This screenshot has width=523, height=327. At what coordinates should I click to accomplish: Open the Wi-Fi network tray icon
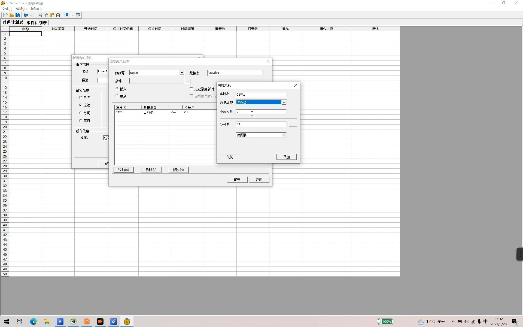(x=473, y=322)
